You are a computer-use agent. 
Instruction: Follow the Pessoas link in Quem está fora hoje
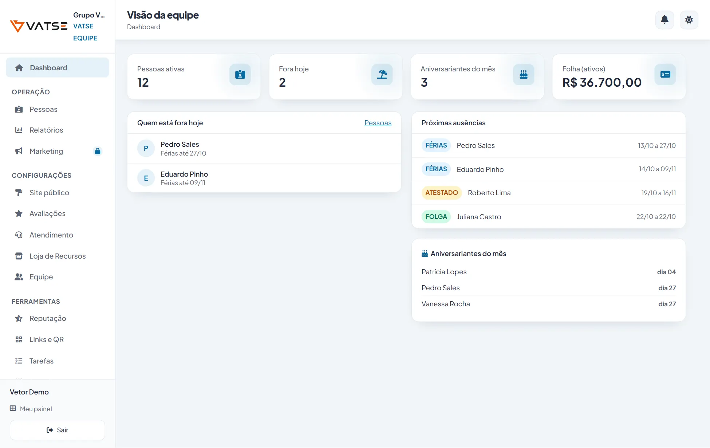click(x=378, y=123)
